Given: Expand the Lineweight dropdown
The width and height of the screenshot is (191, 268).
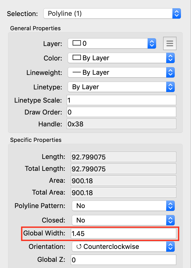Looking at the screenshot, I should point(121,73).
